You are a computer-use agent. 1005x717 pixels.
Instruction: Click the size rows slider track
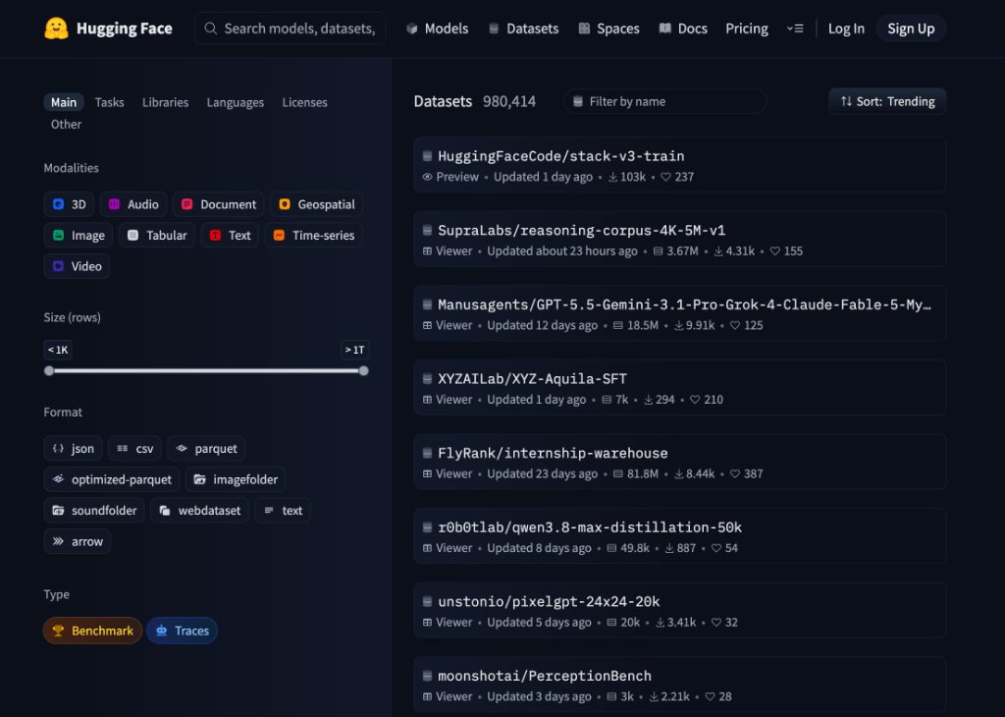coord(206,370)
